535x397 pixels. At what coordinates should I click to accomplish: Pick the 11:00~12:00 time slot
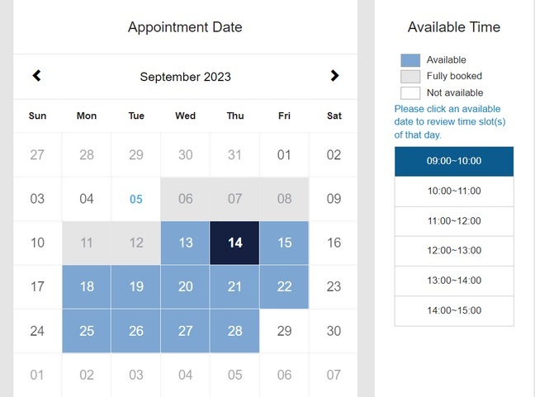click(x=454, y=221)
